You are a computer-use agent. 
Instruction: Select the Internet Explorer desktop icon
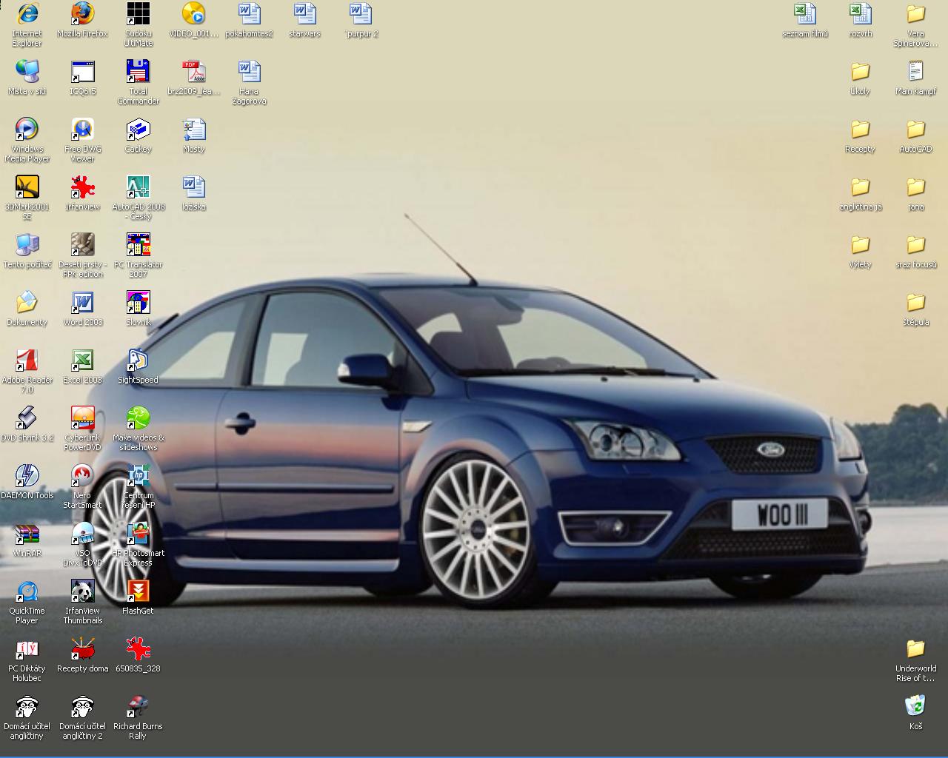27,14
